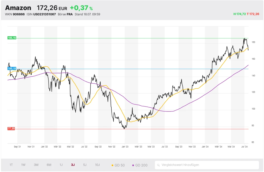This screenshot has height=172, width=264.
Task: Change the chart range to 6M
Action: tap(49, 165)
